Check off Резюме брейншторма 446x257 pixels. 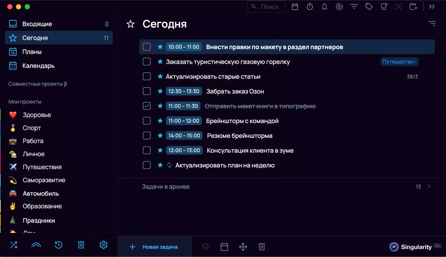pos(147,136)
